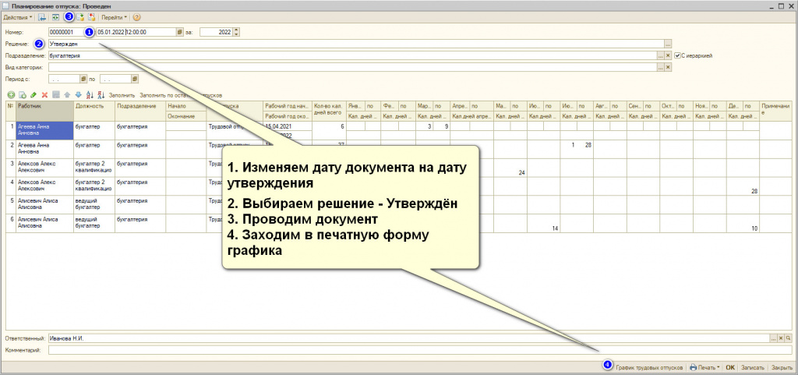The image size is (798, 375).
Task: Open the Ответственный record via magnifier icon
Action: (789, 338)
